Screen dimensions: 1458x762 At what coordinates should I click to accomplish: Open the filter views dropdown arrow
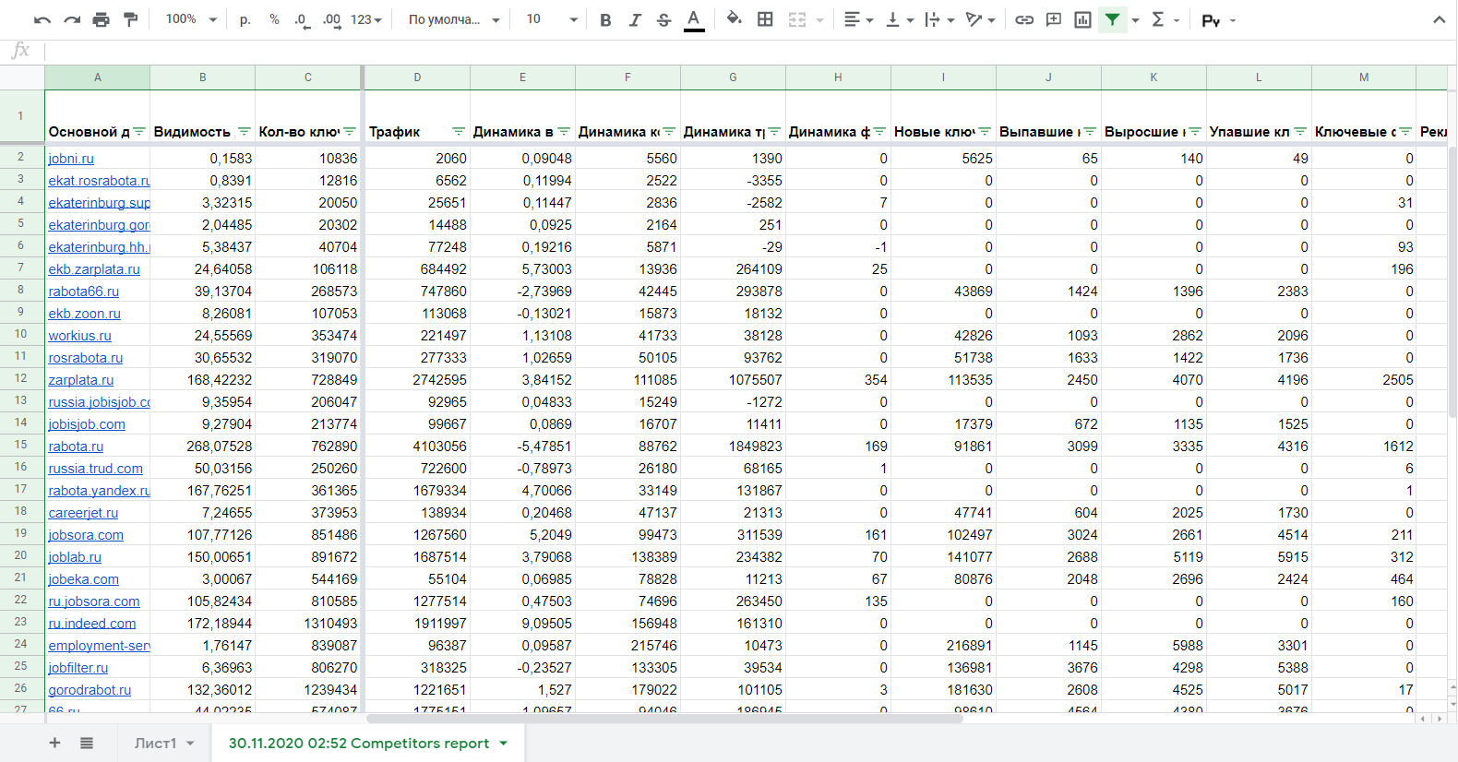[x=1136, y=19]
